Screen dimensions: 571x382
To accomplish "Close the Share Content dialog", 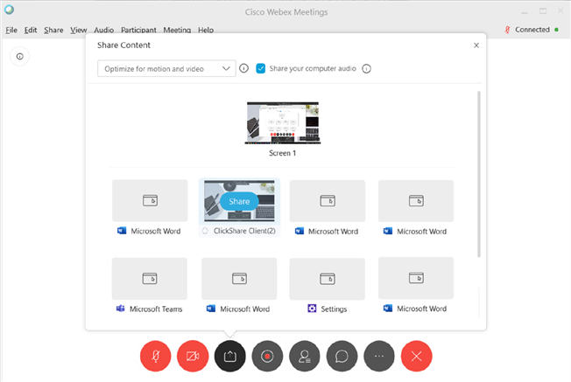I will (476, 45).
